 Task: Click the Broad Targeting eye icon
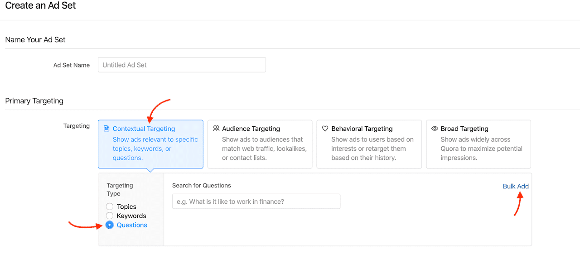[435, 129]
